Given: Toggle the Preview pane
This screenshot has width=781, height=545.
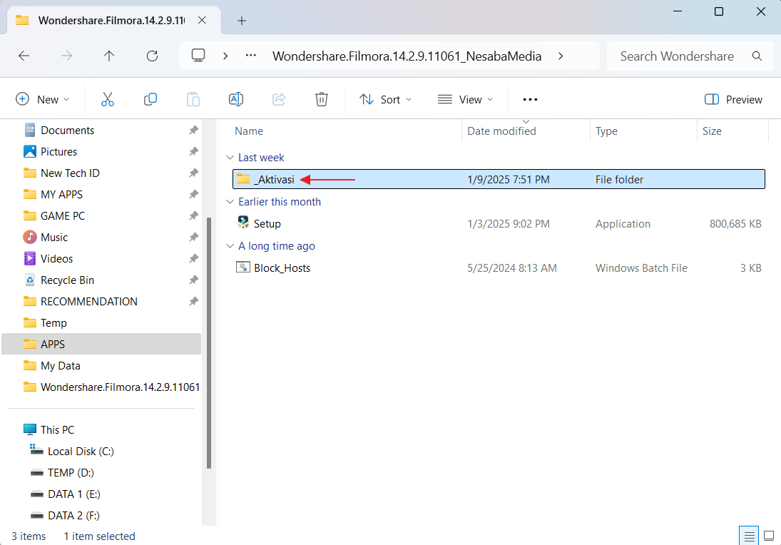Looking at the screenshot, I should click(x=733, y=99).
